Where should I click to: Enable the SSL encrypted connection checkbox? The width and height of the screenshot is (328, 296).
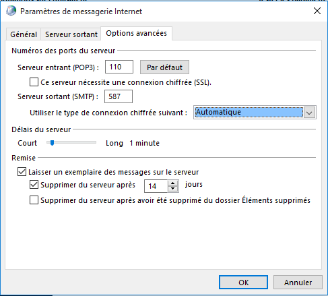(34, 82)
